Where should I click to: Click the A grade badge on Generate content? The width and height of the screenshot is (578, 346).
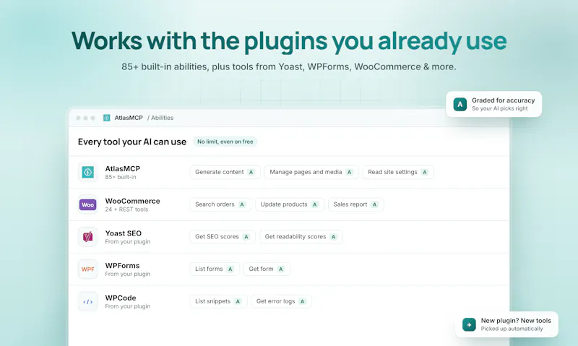click(x=251, y=172)
